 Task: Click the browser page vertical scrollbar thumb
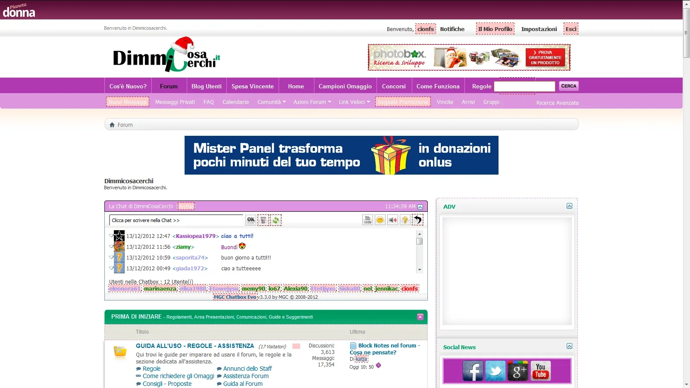(686, 33)
